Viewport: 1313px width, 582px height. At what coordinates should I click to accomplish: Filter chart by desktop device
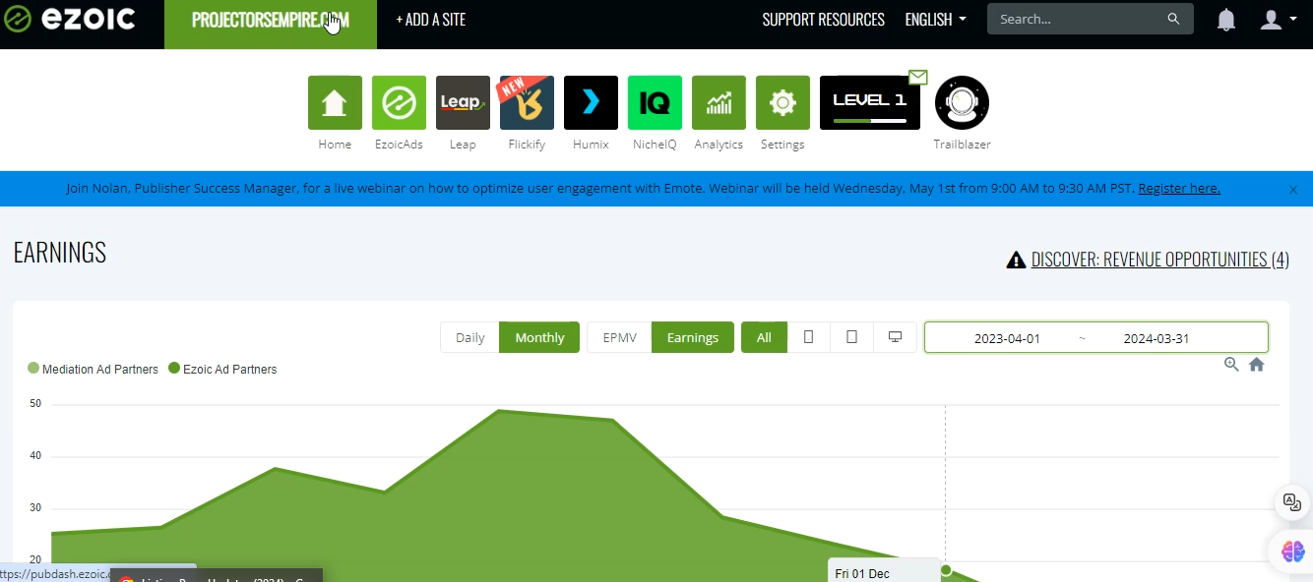(895, 337)
